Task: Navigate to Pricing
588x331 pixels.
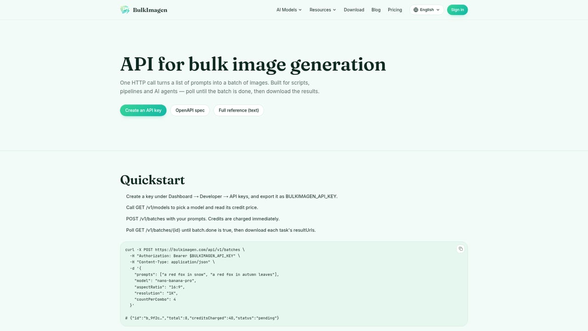Action: [x=395, y=10]
